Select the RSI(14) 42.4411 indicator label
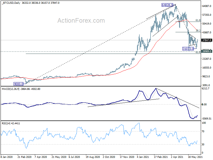 coord(11,123)
